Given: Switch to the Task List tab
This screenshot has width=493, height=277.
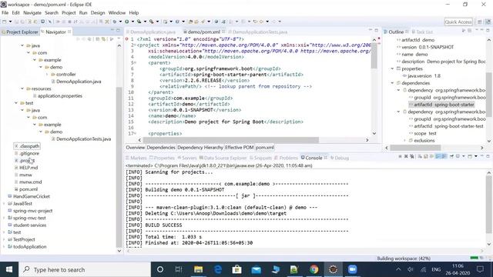Looking at the screenshot, I should pos(422,32).
